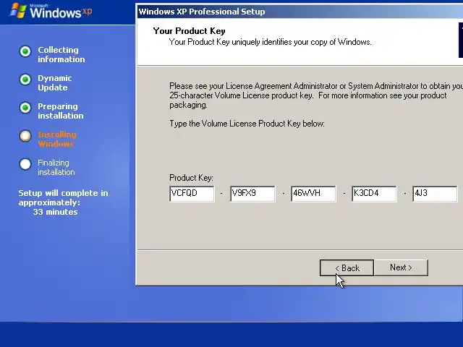Click the 'Finalizing installation' step label

click(x=56, y=167)
